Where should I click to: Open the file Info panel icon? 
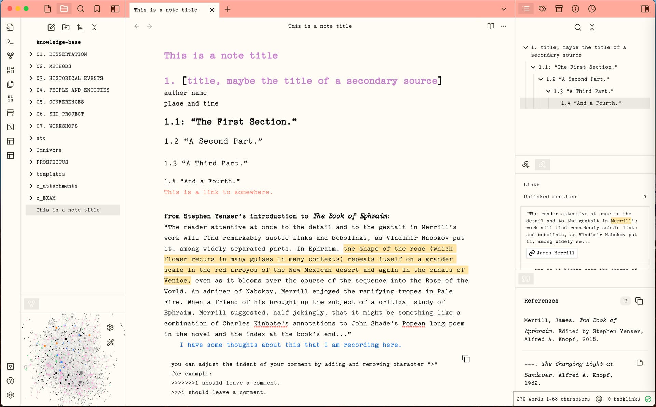pyautogui.click(x=575, y=9)
